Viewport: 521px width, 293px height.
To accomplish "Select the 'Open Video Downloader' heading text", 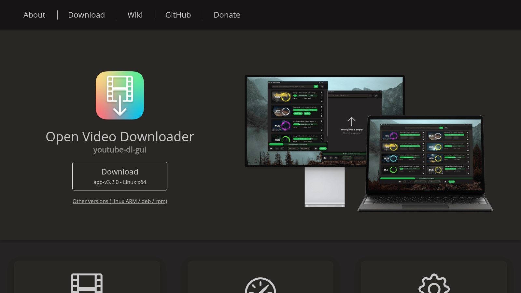I will click(x=120, y=137).
